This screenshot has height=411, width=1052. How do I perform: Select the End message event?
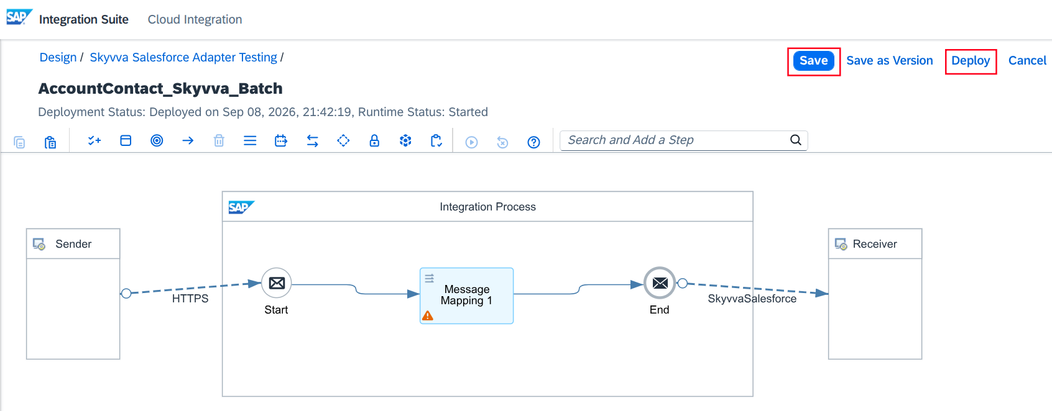click(x=660, y=283)
